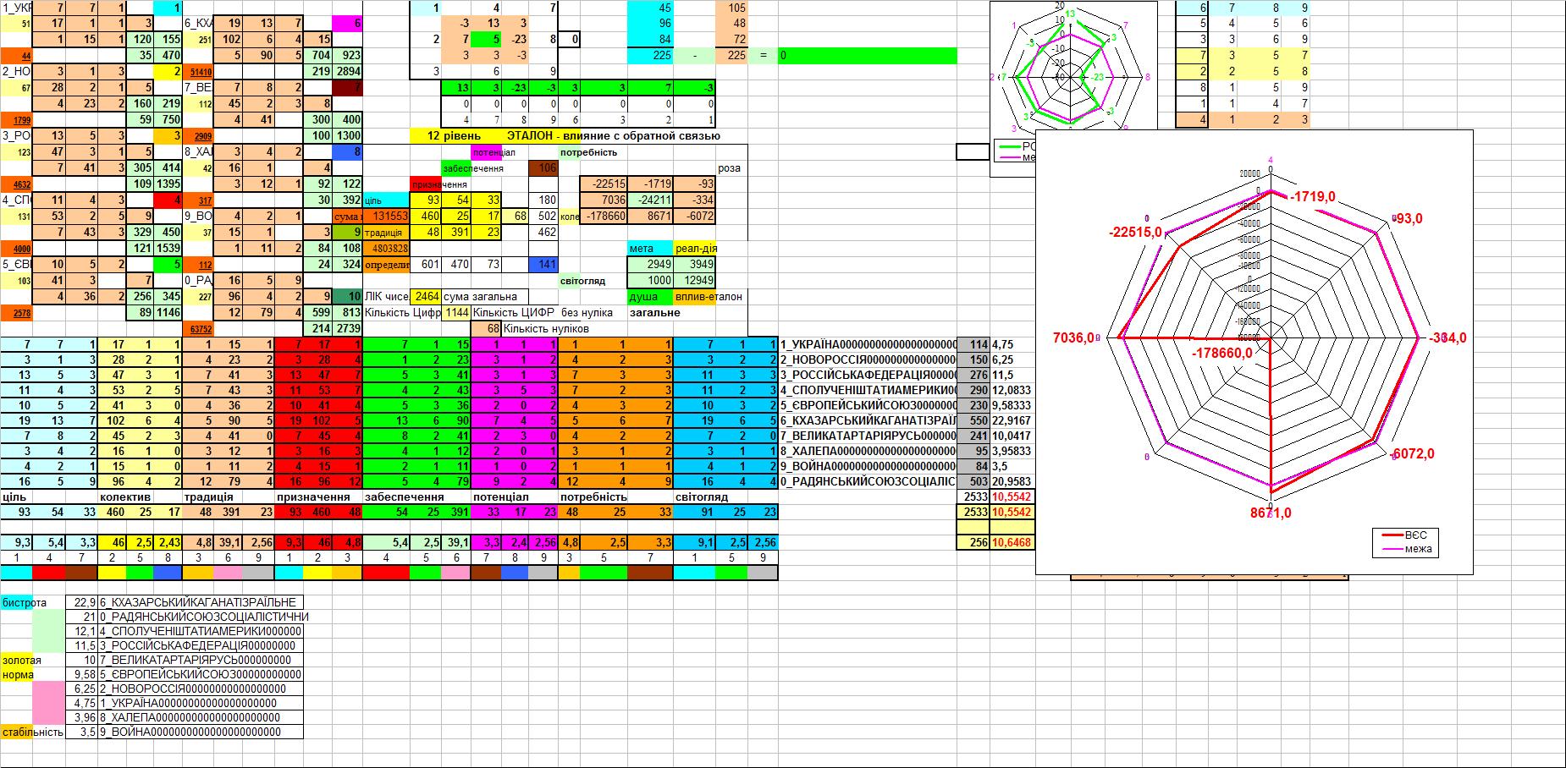This screenshot has width=1566, height=768.
Task: Select the 'стабільність' label cell
Action: [32, 732]
